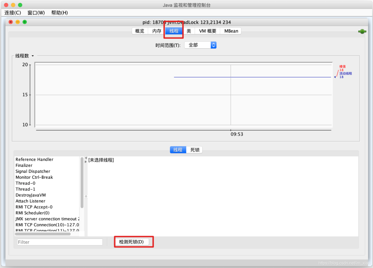The width and height of the screenshot is (373, 268).
Task: Open the 时间范围 全部 dropdown
Action: coord(200,45)
